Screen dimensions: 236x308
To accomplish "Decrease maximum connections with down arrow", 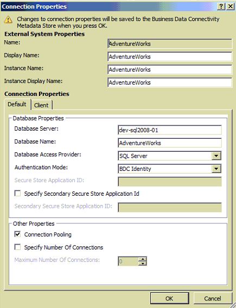I will [x=143, y=264].
